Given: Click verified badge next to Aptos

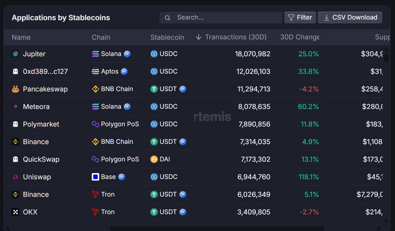Looking at the screenshot, I should tap(124, 71).
